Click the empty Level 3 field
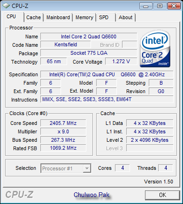Screen dimensions: 183x204 click(150, 148)
